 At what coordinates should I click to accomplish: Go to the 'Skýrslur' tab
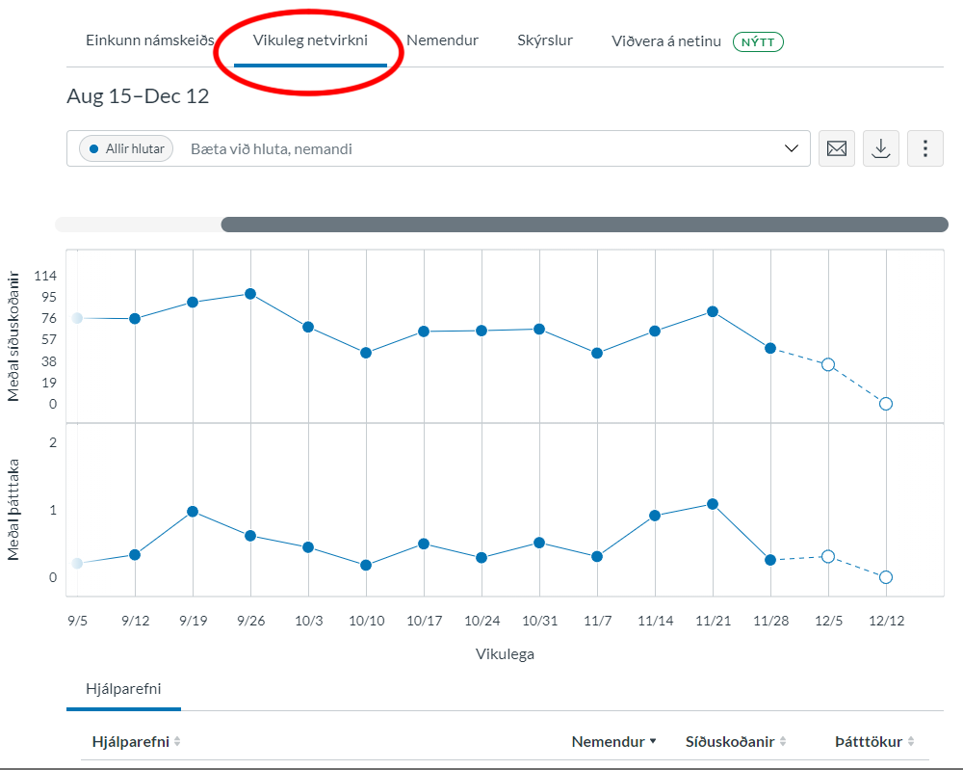pyautogui.click(x=545, y=40)
